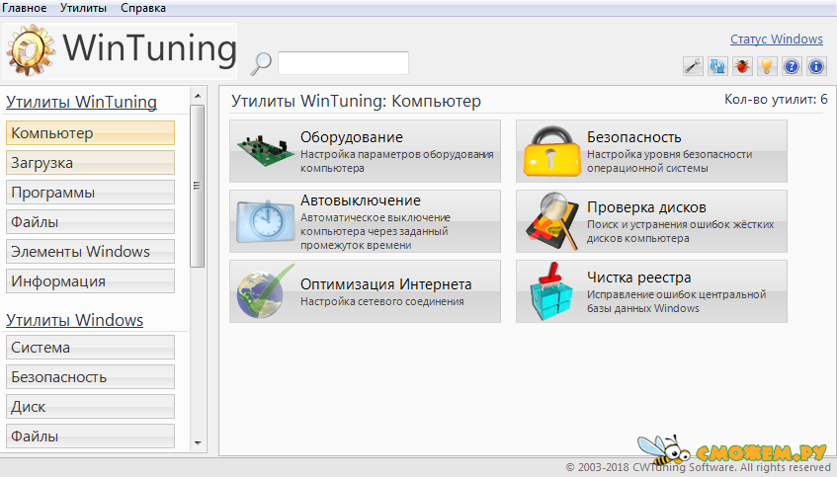Click the Утилиты Windows sidebar heading
Screen dimensions: 837x477
74,320
